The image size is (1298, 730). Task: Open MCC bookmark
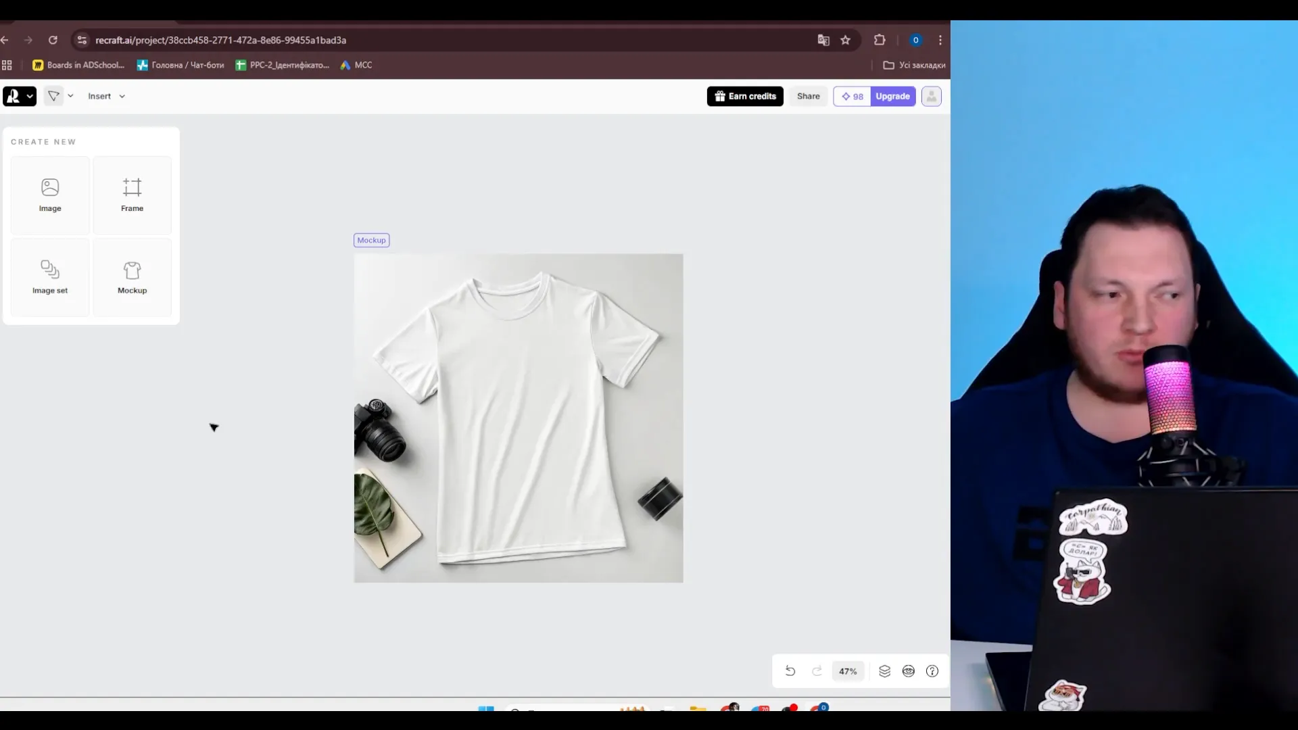tap(356, 65)
